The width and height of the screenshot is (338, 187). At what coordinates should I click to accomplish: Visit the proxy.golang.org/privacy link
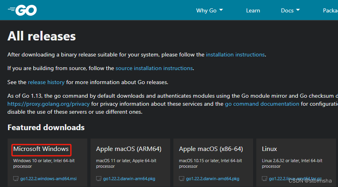48,104
